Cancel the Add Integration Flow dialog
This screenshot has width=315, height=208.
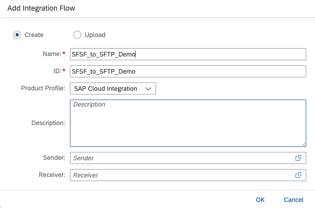tap(294, 200)
